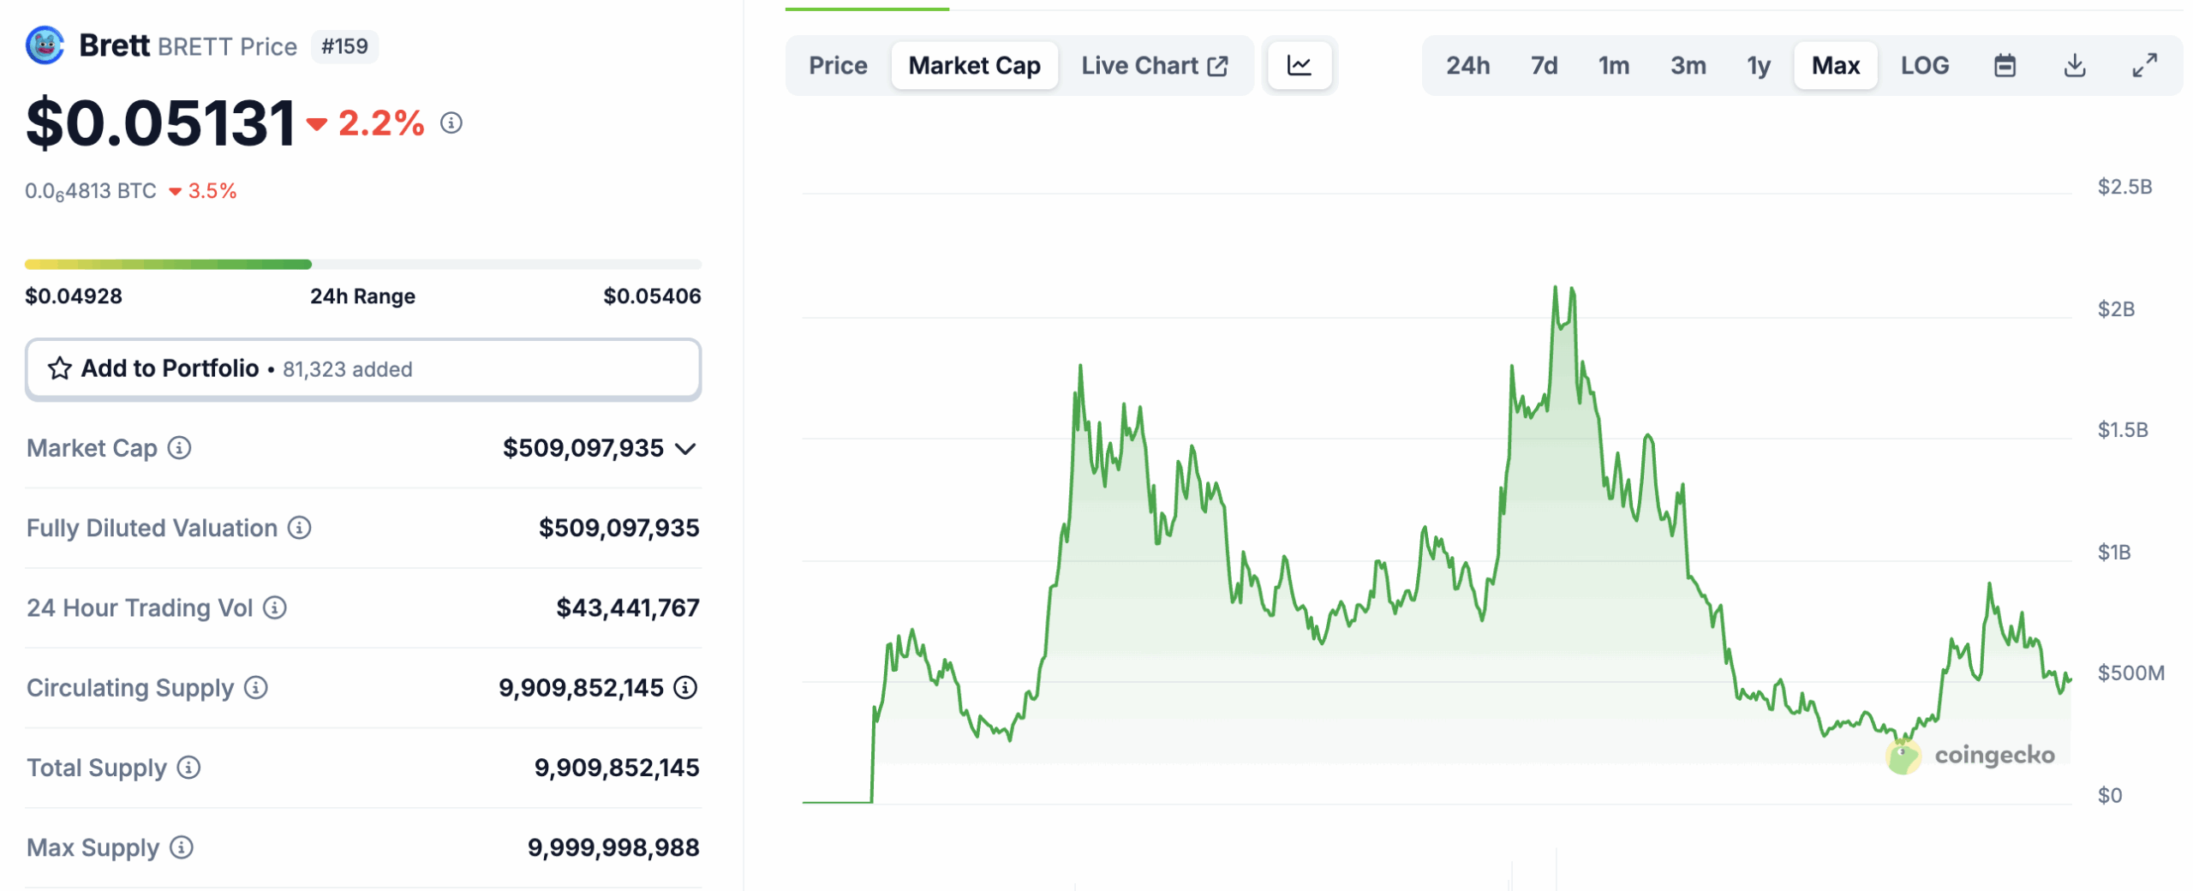Click Max Supply info icon
Screen dimensions: 2193x891
click(182, 847)
